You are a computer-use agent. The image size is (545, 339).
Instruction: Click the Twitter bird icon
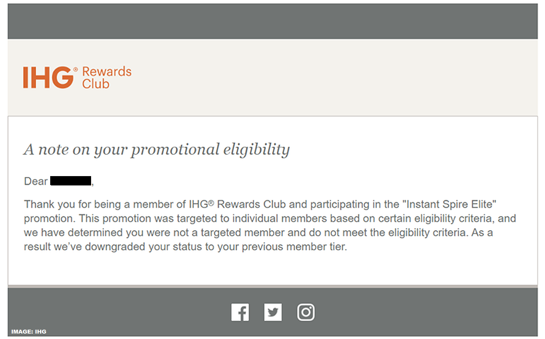tap(273, 312)
